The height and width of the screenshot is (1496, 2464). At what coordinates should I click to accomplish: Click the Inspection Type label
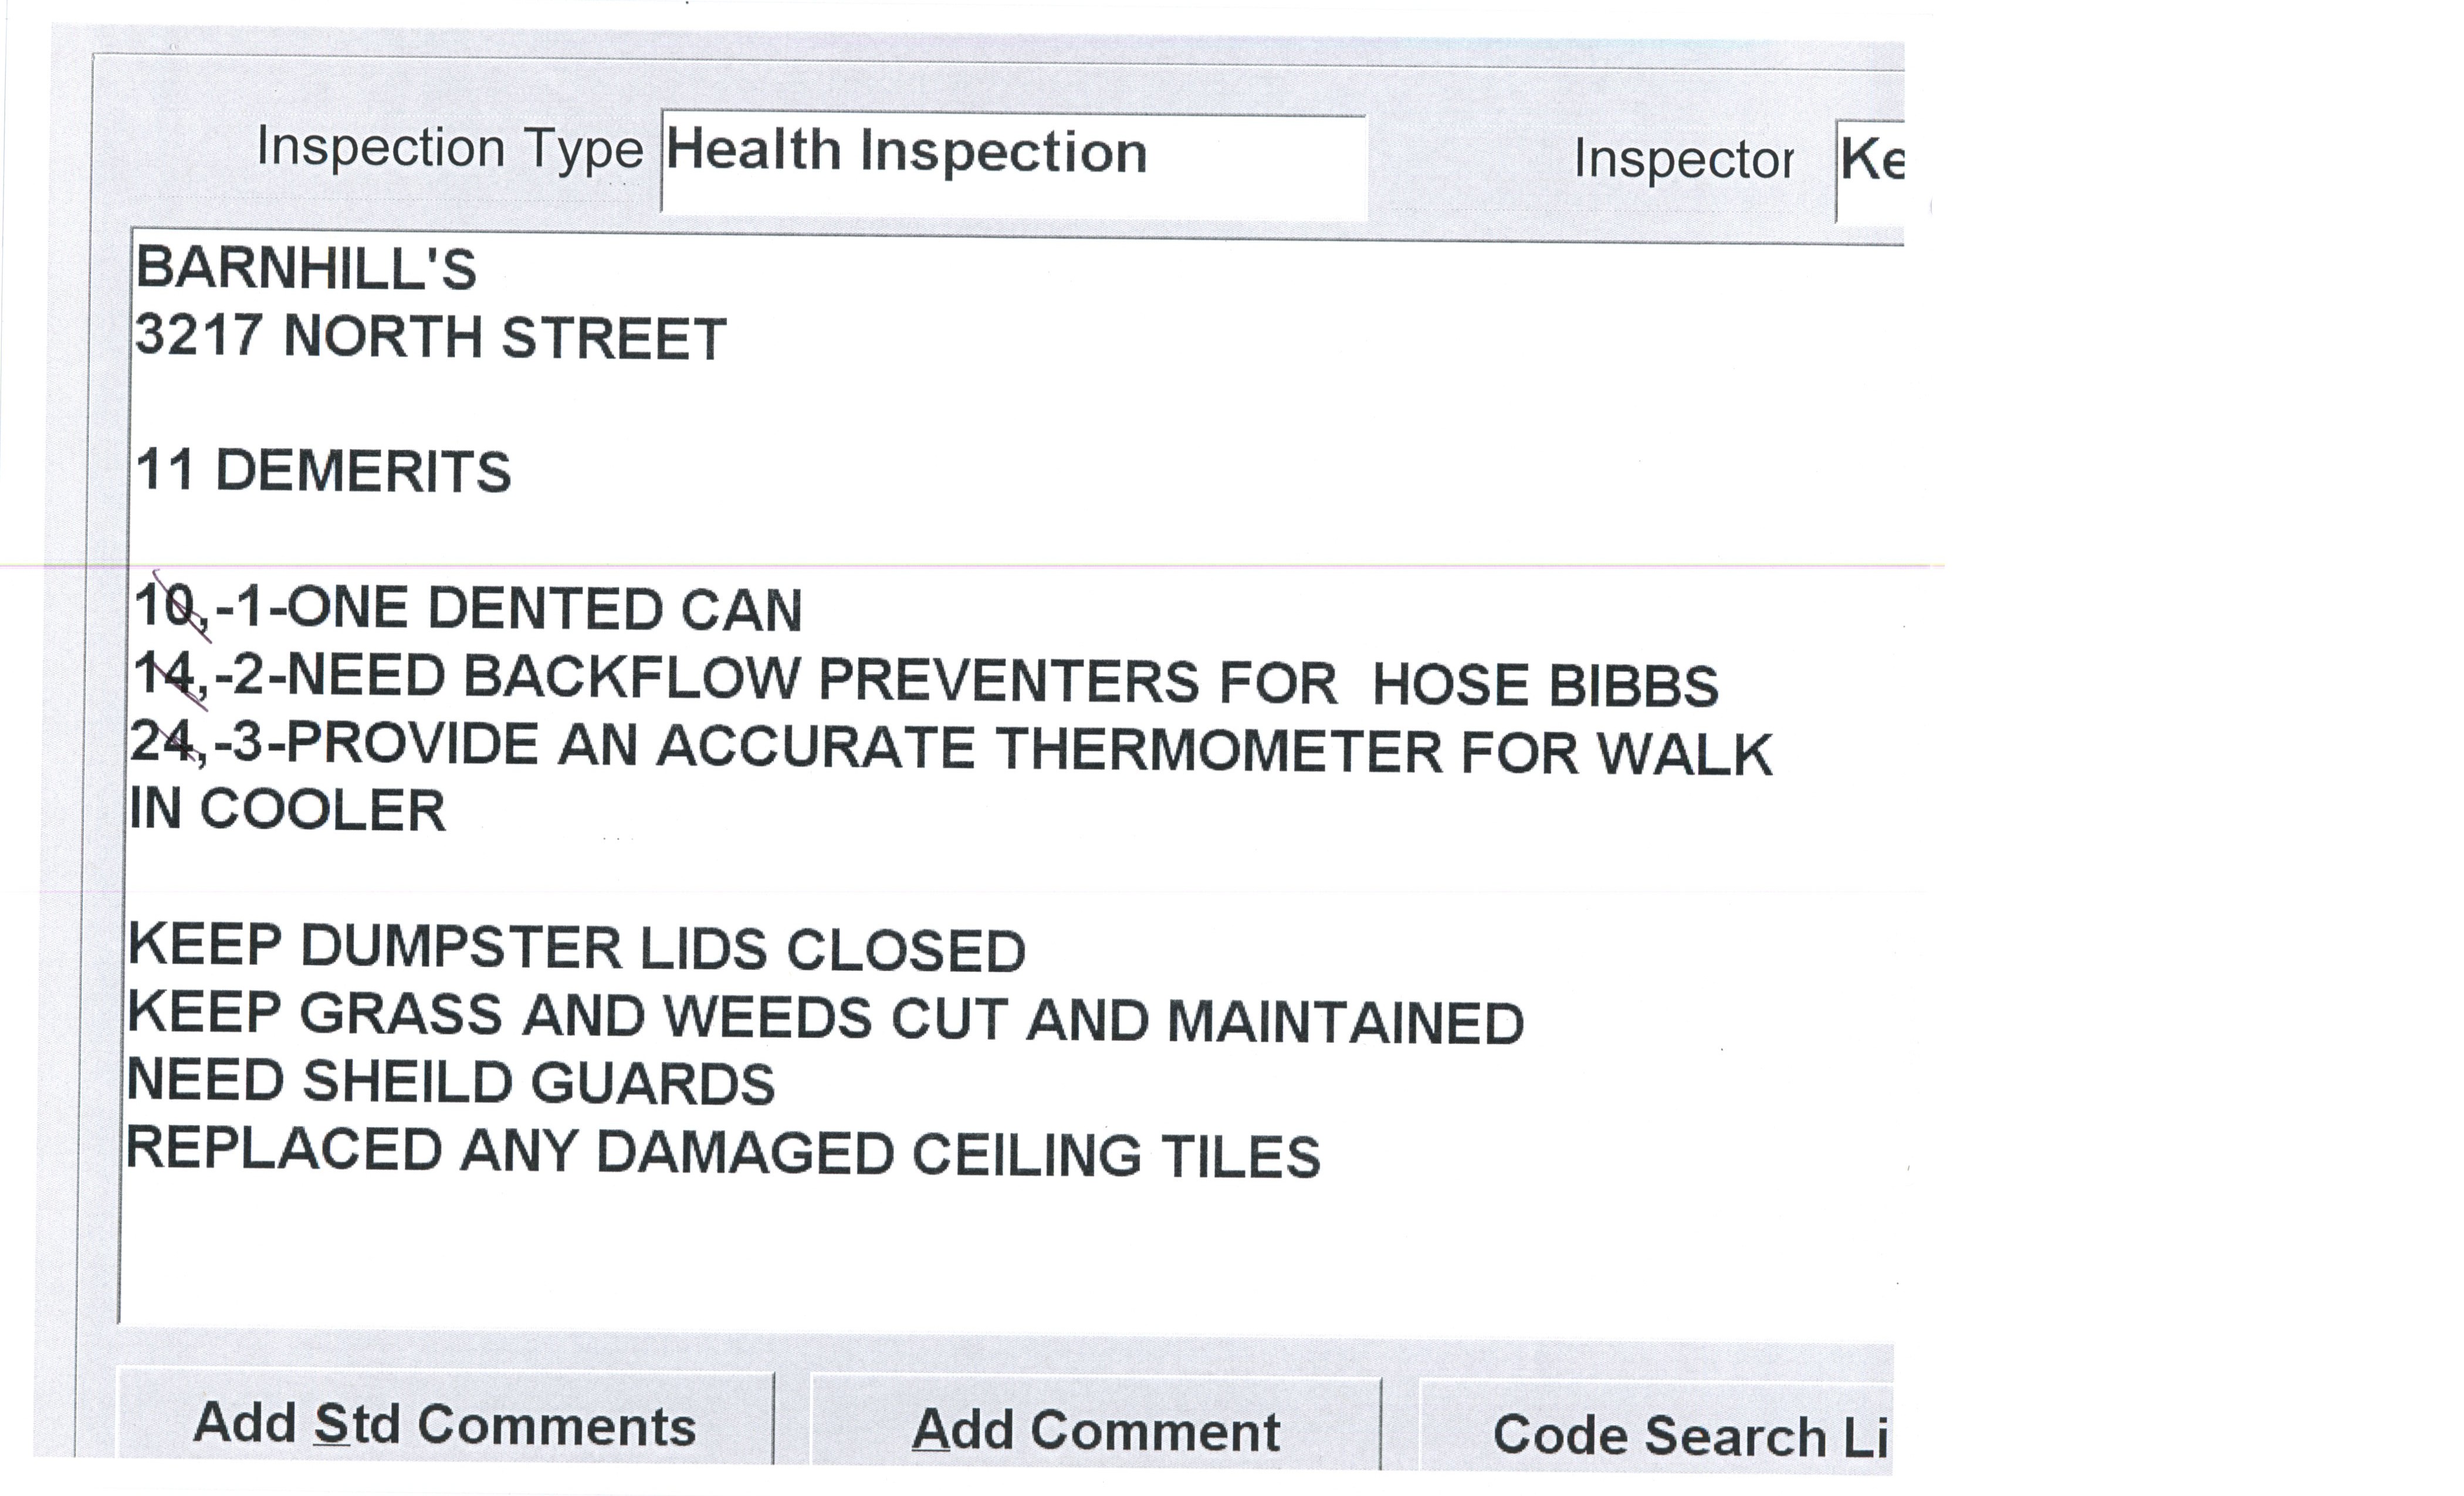pyautogui.click(x=449, y=149)
